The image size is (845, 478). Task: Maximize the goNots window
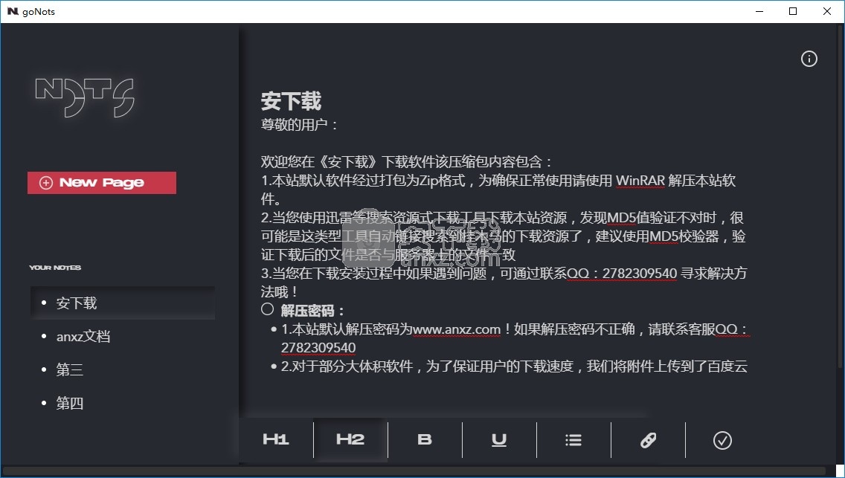(x=793, y=11)
